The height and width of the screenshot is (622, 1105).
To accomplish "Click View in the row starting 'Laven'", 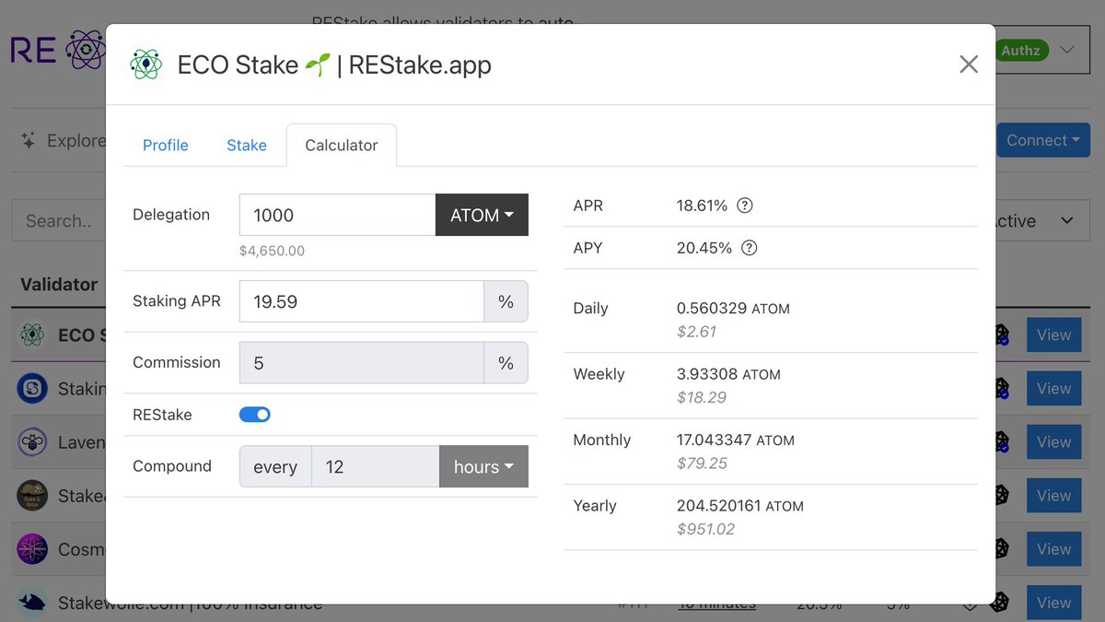I will tap(1053, 441).
